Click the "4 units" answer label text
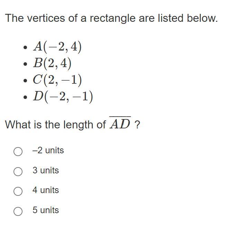The width and height of the screenshot is (245, 227). point(46,190)
